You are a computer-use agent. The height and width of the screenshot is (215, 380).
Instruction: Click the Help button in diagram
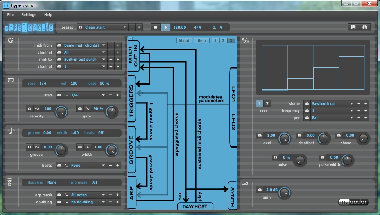202,40
